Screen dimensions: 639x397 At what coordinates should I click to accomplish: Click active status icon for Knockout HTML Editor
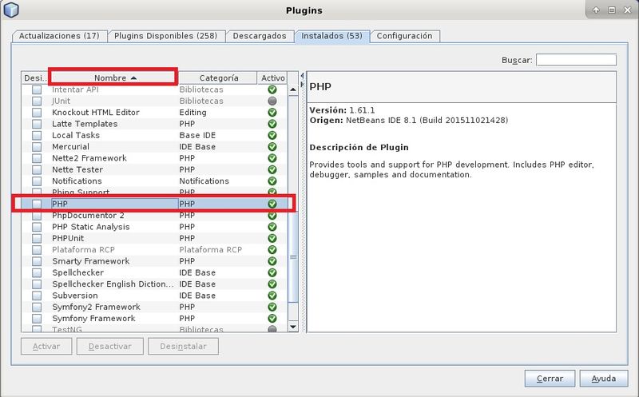point(272,113)
